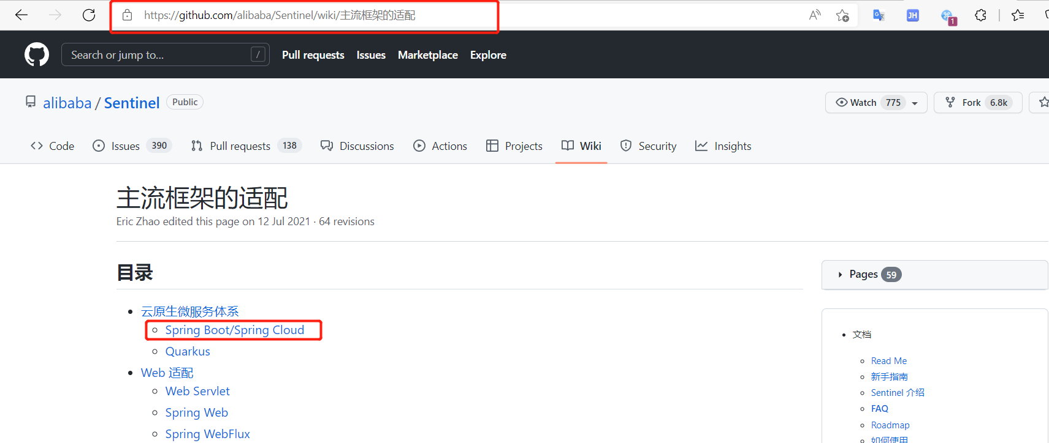Switch to the Actions tab
This screenshot has height=443, width=1049.
click(440, 146)
